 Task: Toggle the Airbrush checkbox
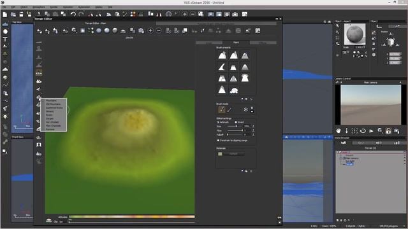tap(218, 122)
